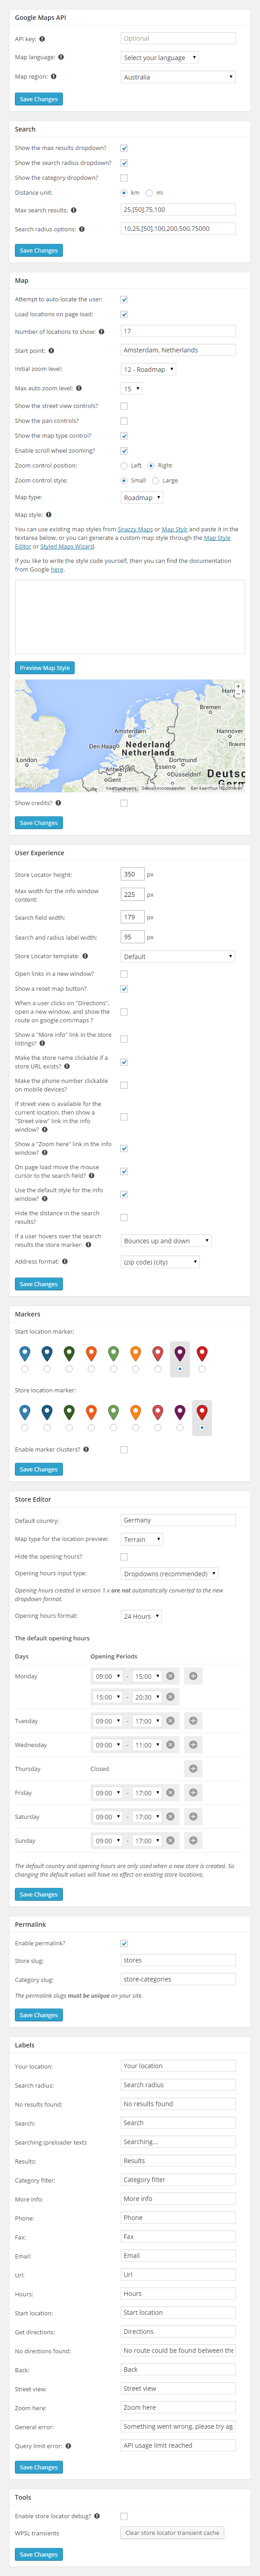This screenshot has width=260, height=2576.
Task: Remove Tuesday opening period
Action: click(x=170, y=1721)
